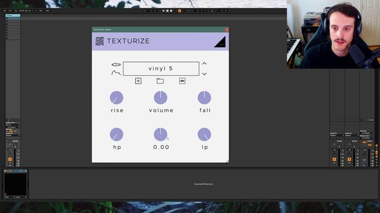Click the fall knob
This screenshot has height=213, width=380.
pos(204,98)
